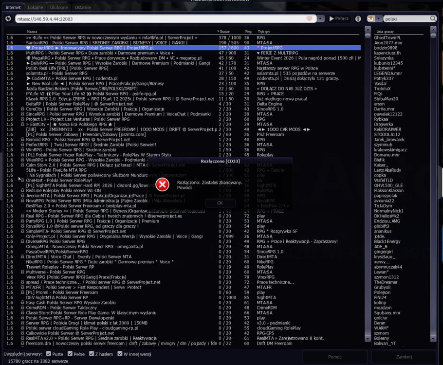Select the CodeMTA server row
The height and width of the screenshot is (365, 443).
tap(183, 78)
